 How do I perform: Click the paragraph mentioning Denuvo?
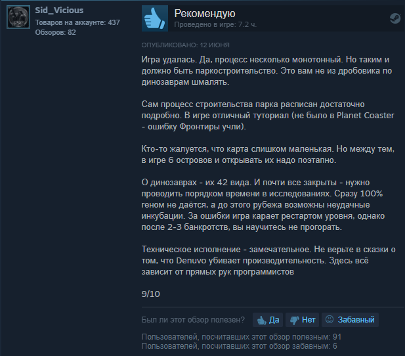point(268,261)
